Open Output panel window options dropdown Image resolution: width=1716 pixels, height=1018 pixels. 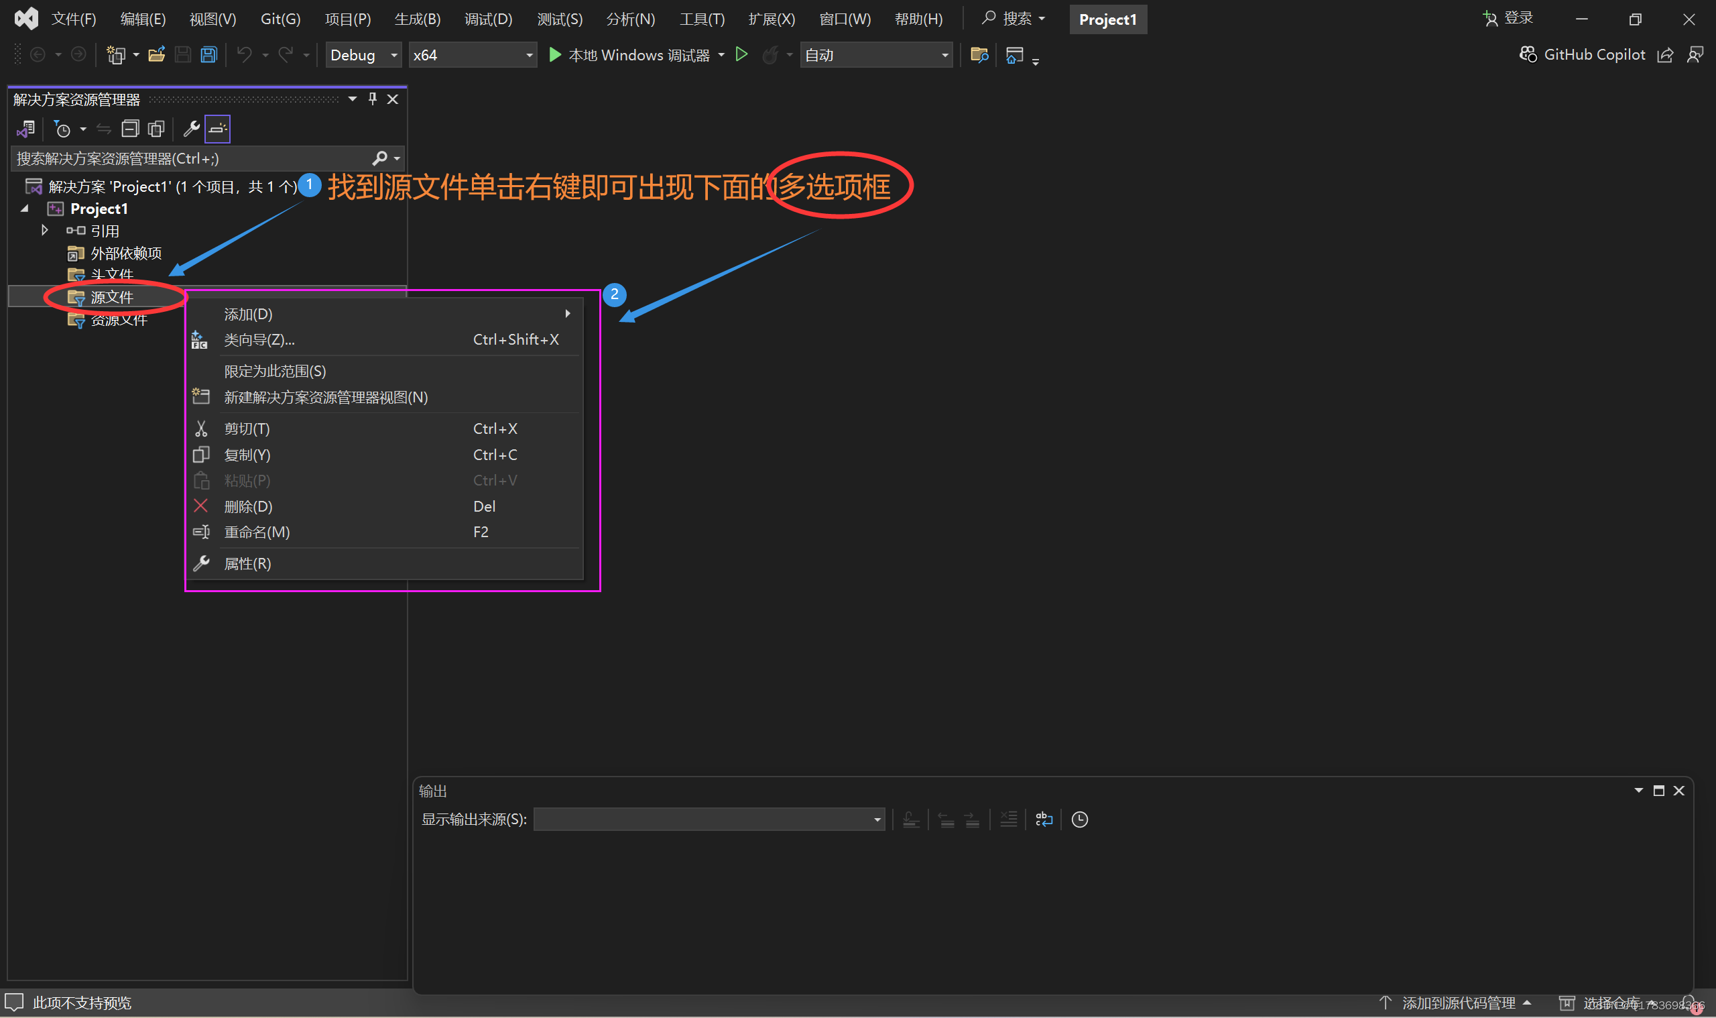click(1638, 790)
